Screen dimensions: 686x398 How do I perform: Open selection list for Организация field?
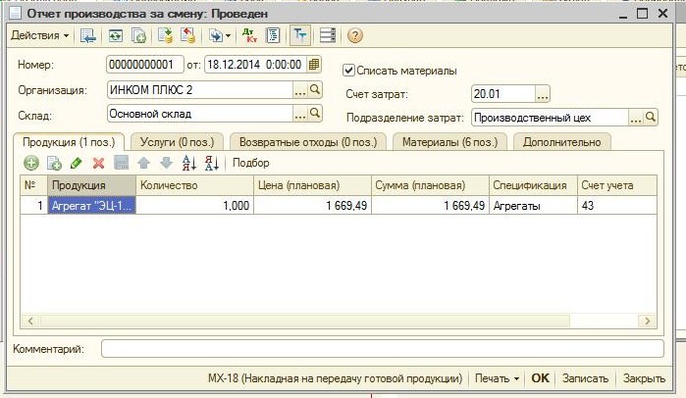pos(299,90)
